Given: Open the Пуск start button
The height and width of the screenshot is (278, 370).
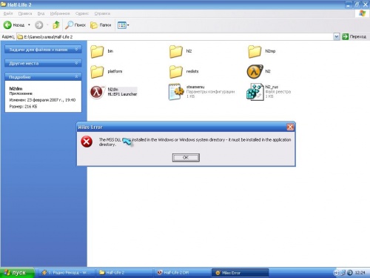Looking at the screenshot, I should 17,273.
